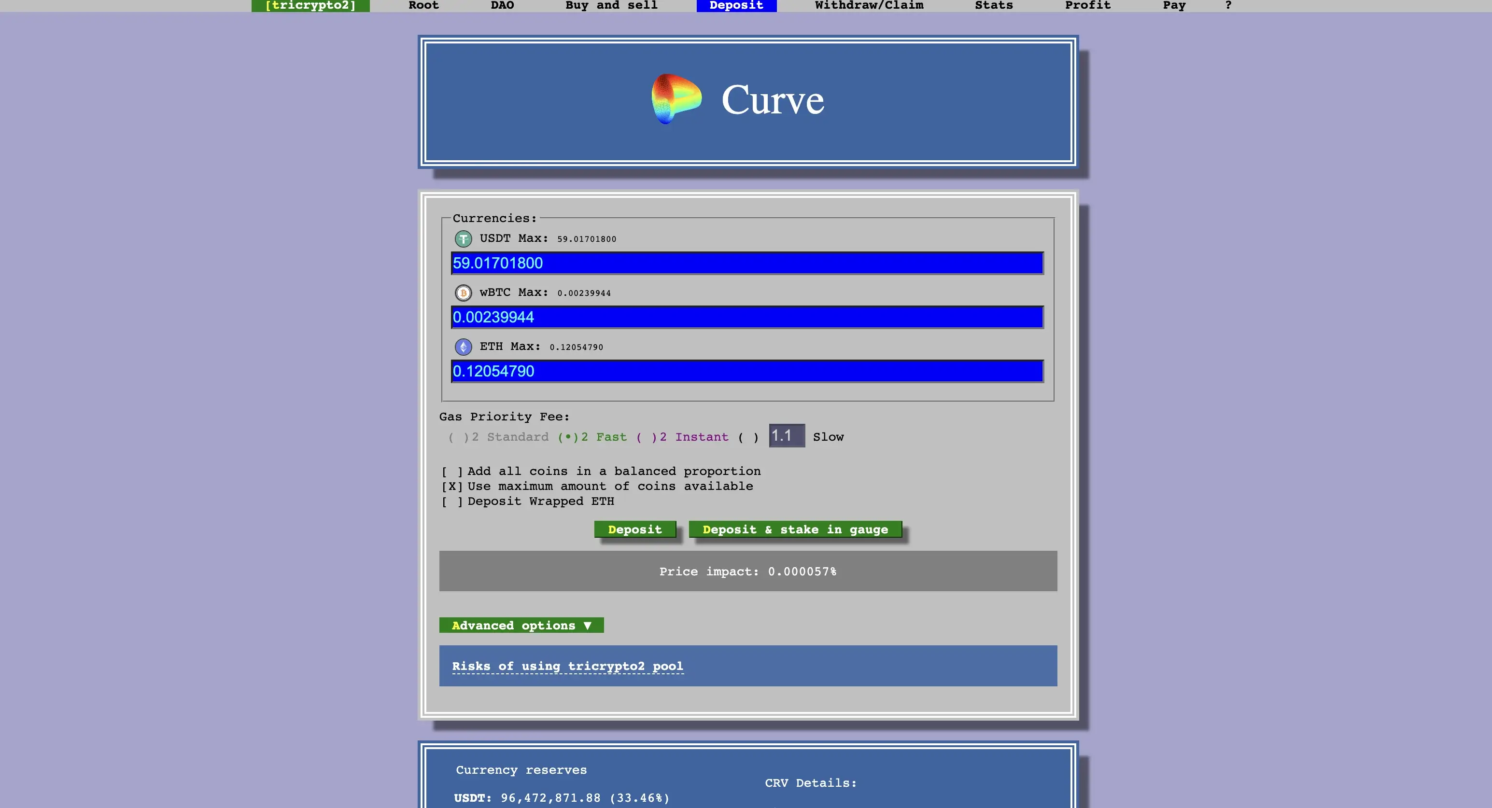1492x808 pixels.
Task: Click the USDT Tether coin icon
Action: 463,238
